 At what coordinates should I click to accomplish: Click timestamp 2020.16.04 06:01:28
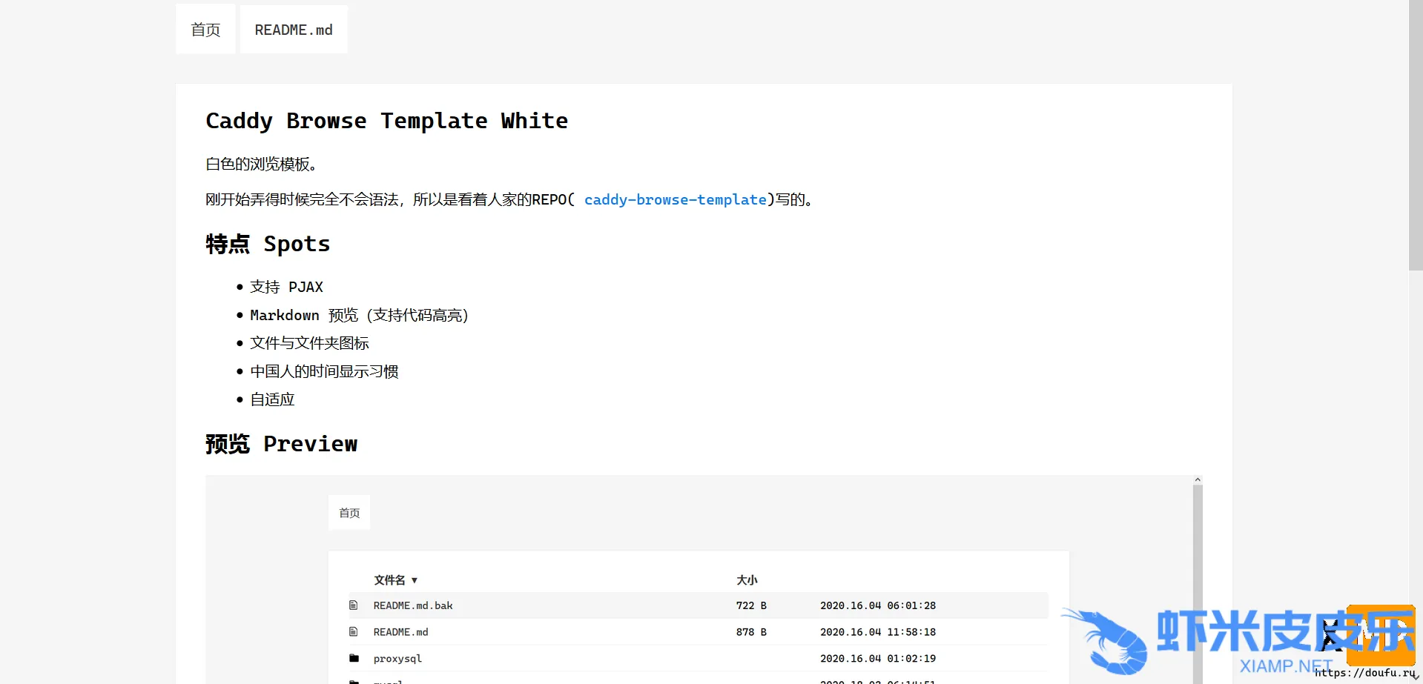click(878, 605)
